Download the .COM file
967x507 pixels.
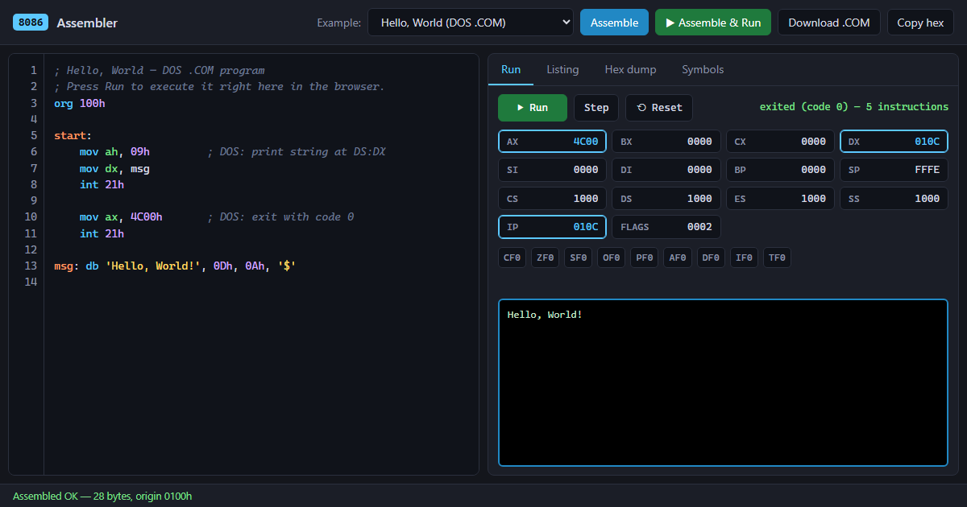pyautogui.click(x=829, y=23)
